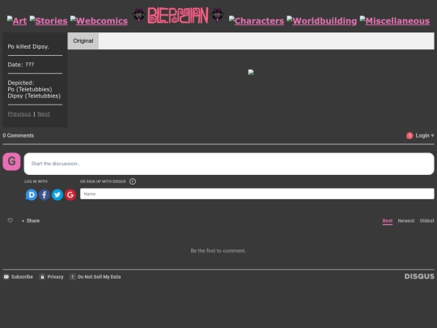Click the Dipsy (Teletubbies) depicted entry
The height and width of the screenshot is (328, 437).
(34, 96)
